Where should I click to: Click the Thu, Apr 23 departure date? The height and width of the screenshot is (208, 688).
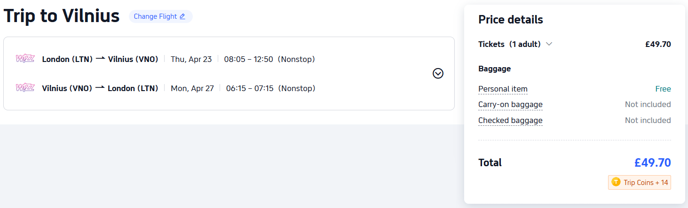click(191, 59)
